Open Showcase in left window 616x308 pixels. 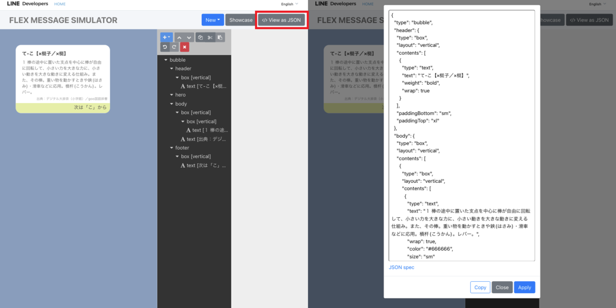coord(241,20)
